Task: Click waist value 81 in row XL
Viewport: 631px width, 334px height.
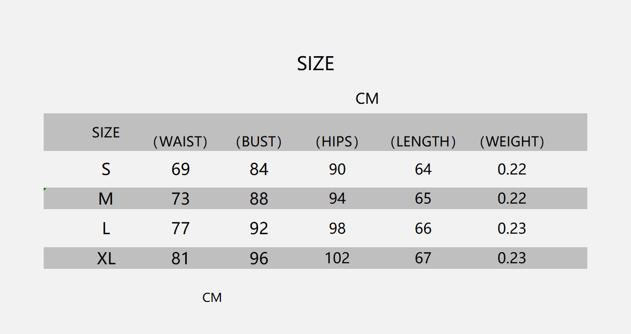Action: point(181,258)
